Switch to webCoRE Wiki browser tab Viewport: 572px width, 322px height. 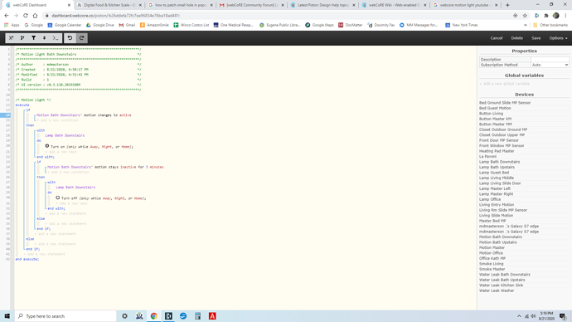tap(394, 5)
